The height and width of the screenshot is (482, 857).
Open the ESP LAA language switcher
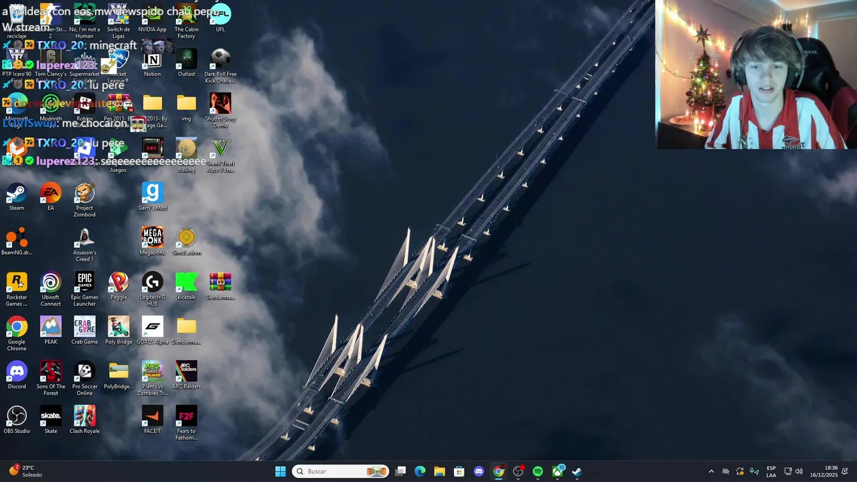click(x=771, y=471)
